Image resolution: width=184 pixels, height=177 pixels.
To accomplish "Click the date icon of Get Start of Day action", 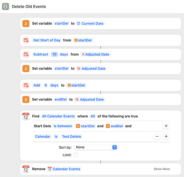I will tap(26, 40).
